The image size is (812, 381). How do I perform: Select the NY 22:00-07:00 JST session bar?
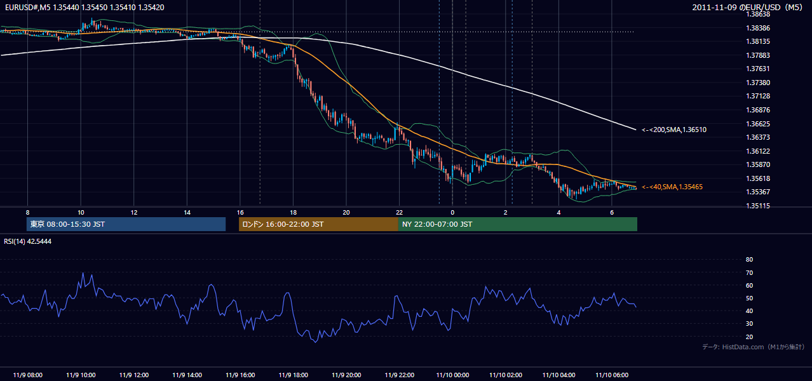(518, 224)
